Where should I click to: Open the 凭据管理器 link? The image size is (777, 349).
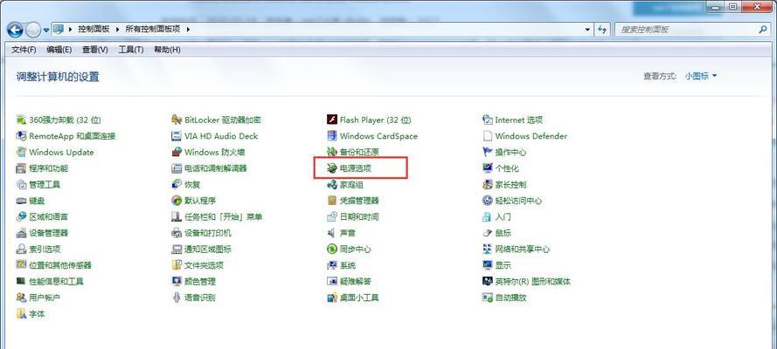click(x=359, y=201)
